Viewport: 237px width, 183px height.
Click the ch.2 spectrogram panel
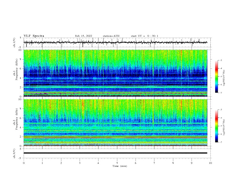(116, 123)
